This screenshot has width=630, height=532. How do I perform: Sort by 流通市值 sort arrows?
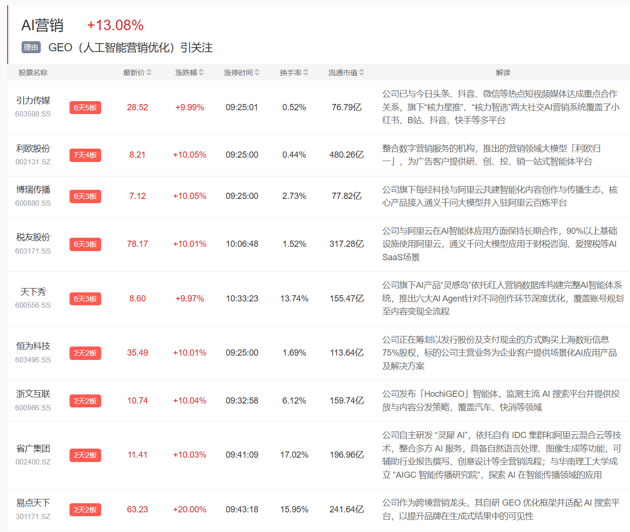(362, 72)
